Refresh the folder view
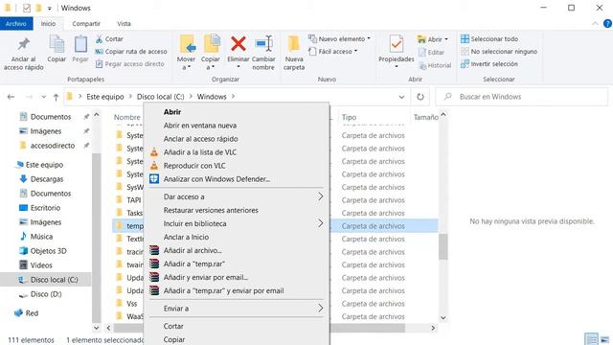613x345 pixels. pos(420,97)
